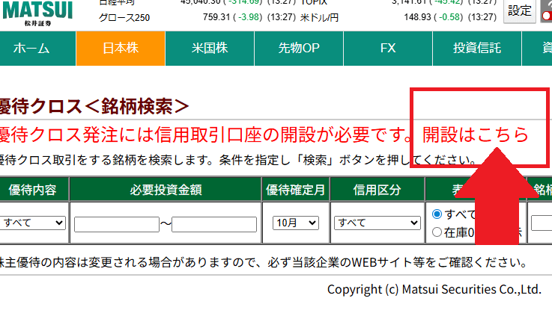Click the red toggle icon beside 設定

coord(546,10)
